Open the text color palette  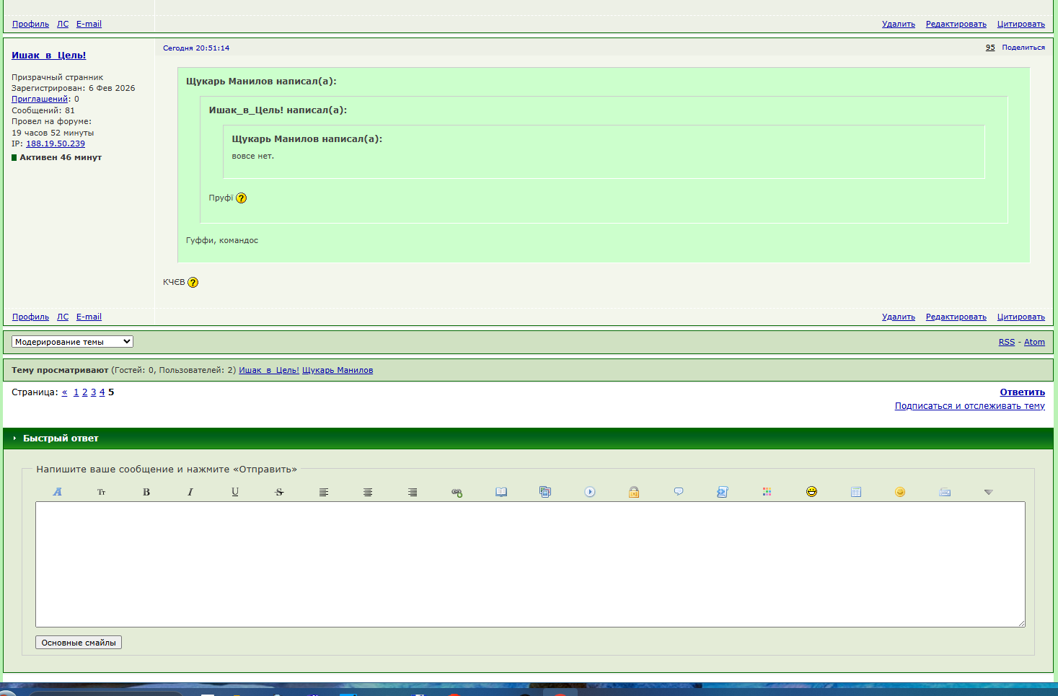767,492
